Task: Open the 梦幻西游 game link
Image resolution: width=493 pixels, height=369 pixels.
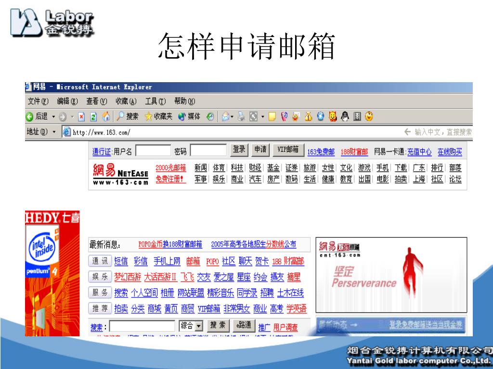Action: pos(128,277)
